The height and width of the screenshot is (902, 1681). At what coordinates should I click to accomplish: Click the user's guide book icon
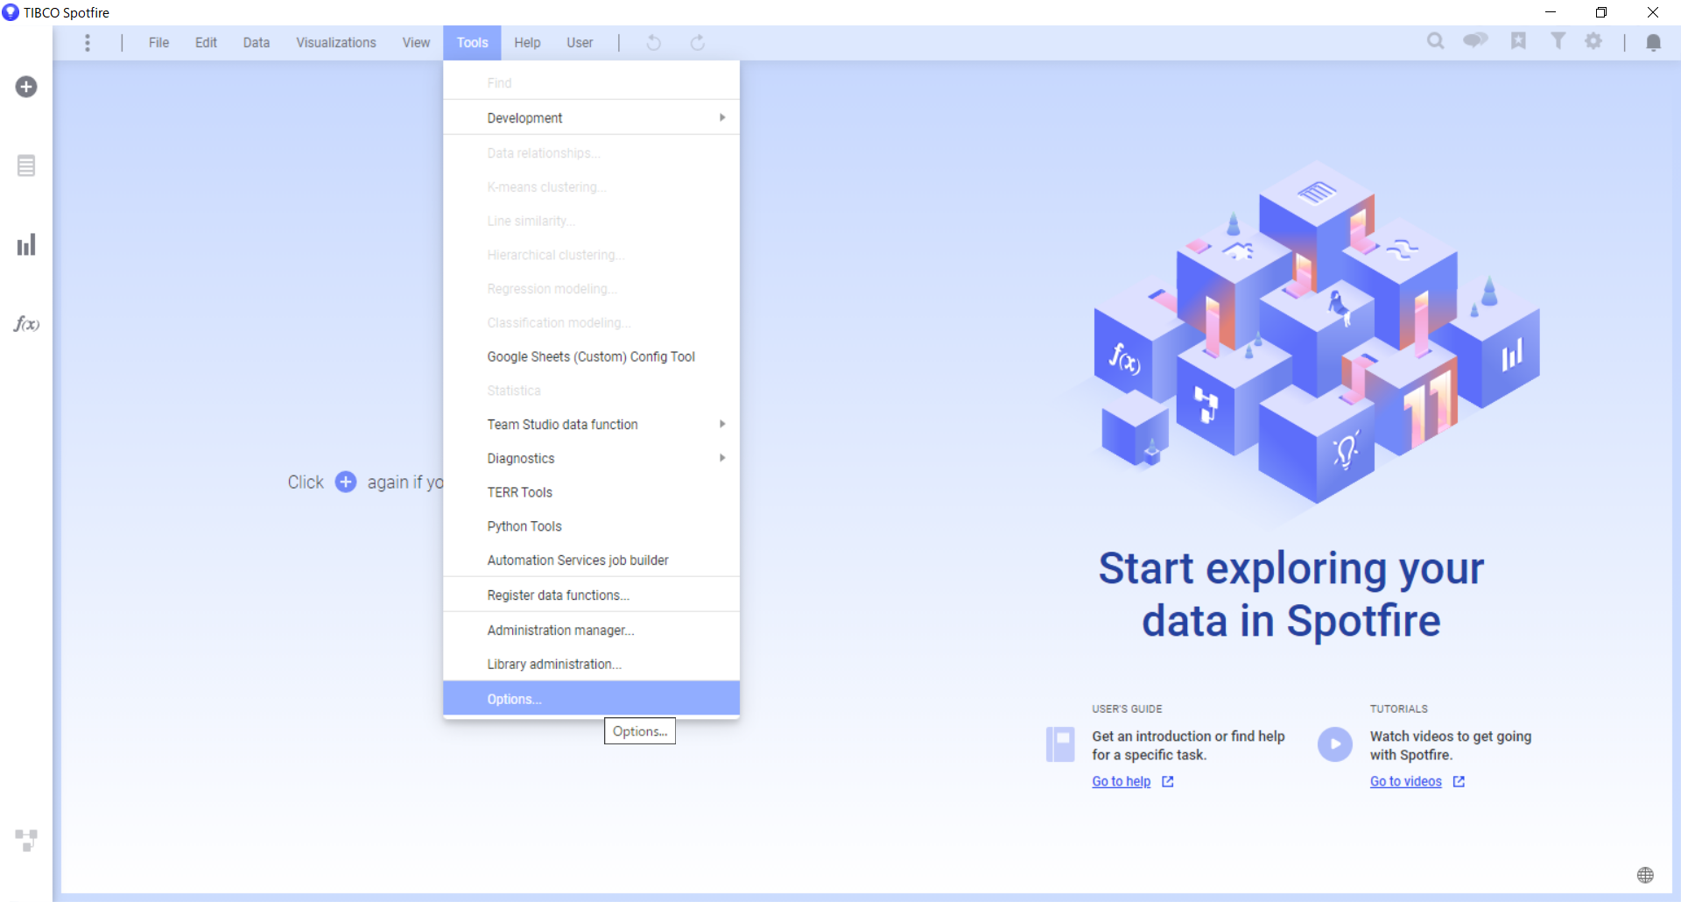pyautogui.click(x=1060, y=744)
